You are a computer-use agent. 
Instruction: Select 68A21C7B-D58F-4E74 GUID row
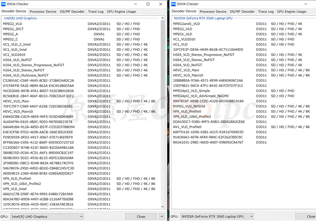click(81, 194)
